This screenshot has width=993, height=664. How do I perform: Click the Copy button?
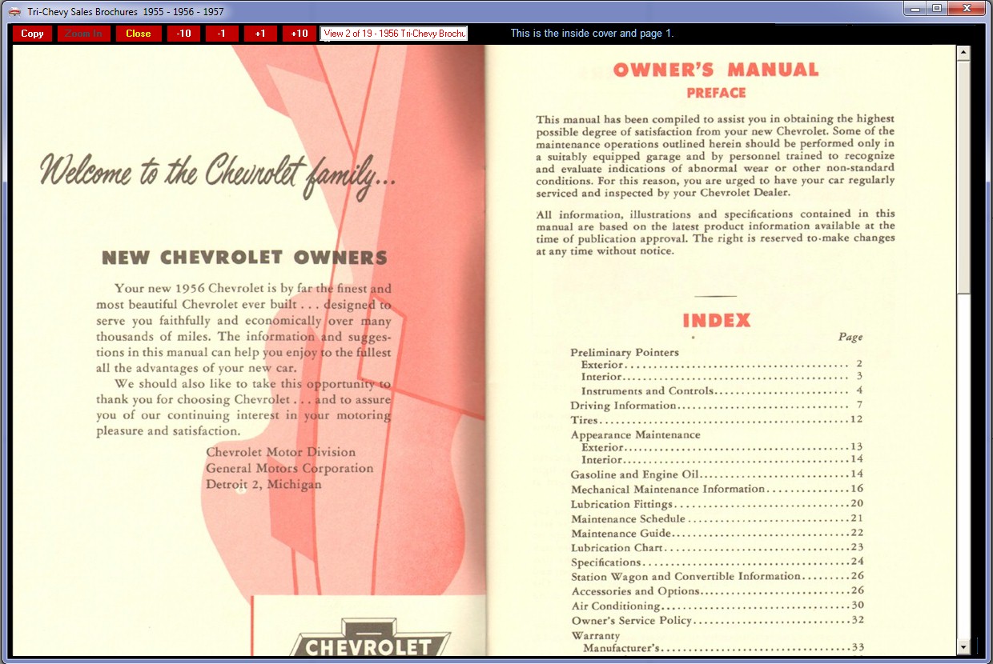click(33, 34)
